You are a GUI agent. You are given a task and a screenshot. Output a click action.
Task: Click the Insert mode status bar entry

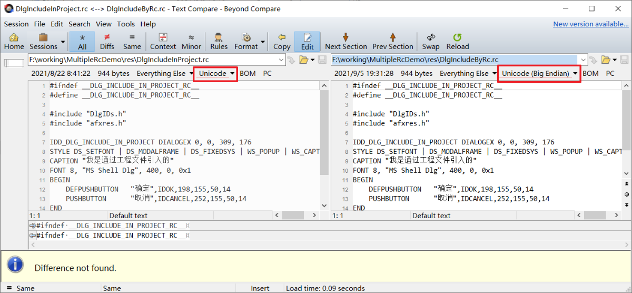[x=260, y=288]
